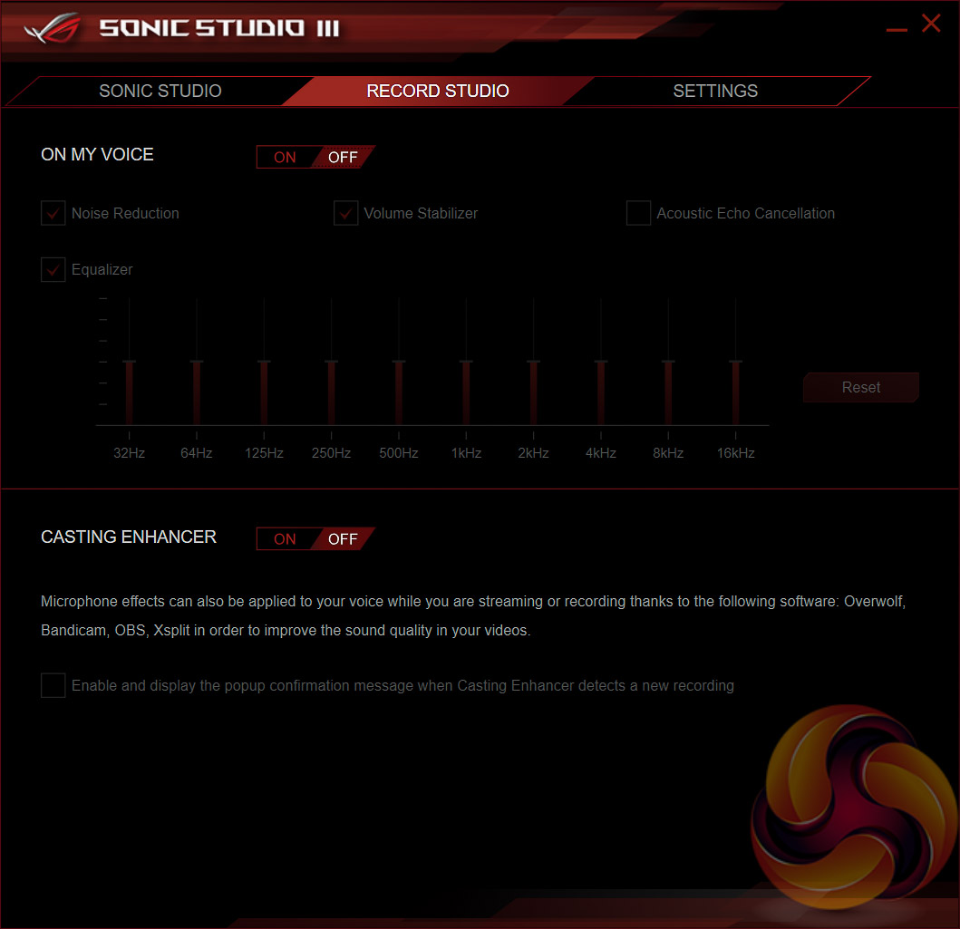Turn ON the Casting Enhancer switch
The image size is (960, 929).
coord(285,539)
